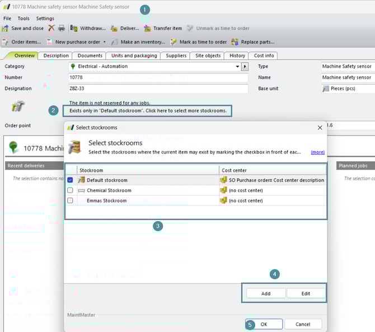Open the Category dropdown arrow

[237, 67]
